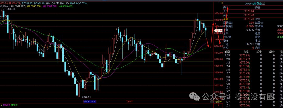Image resolution: width=283 pixels, height=108 pixels.
Task: Click the :12 tick row price 3378.66
Action: [244, 62]
